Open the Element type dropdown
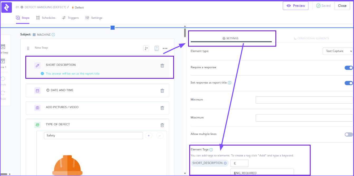This screenshot has width=354, height=176. click(337, 51)
